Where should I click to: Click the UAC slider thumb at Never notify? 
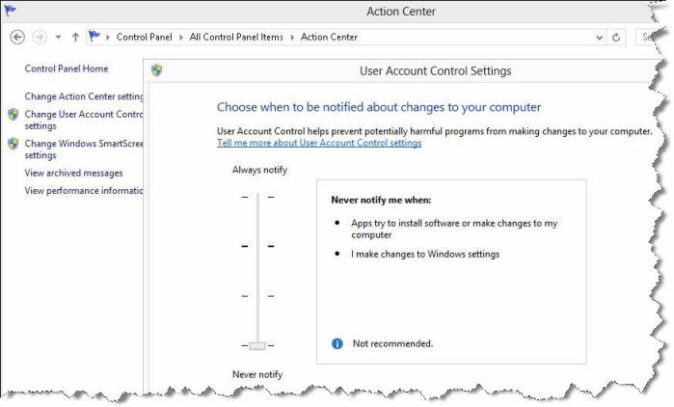coord(257,345)
